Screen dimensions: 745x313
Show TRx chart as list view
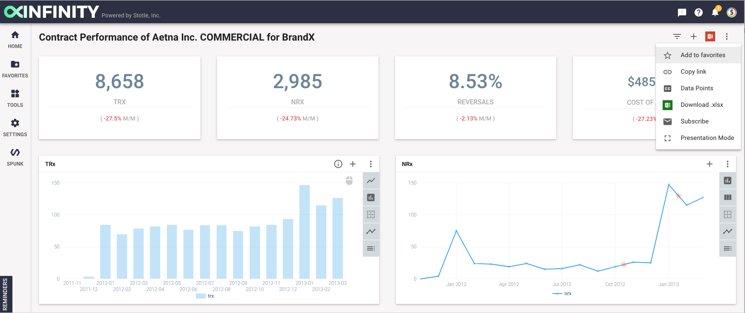coord(371,248)
